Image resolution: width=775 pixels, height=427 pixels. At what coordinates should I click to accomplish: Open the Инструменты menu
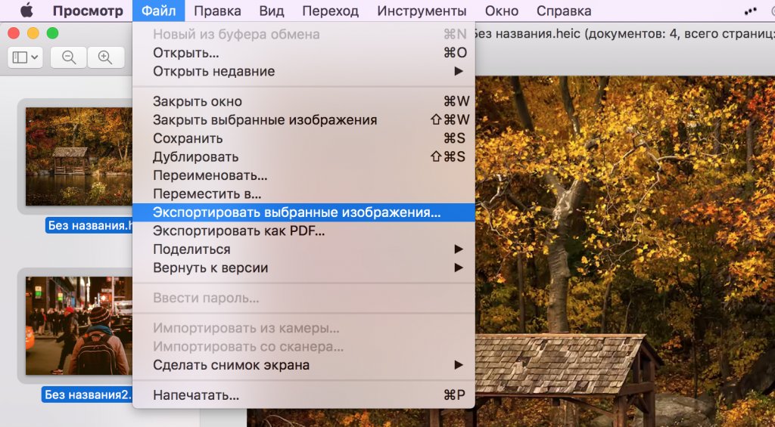pyautogui.click(x=422, y=11)
